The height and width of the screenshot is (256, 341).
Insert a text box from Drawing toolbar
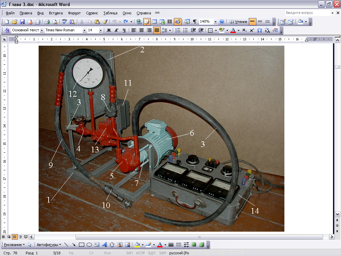97,245
